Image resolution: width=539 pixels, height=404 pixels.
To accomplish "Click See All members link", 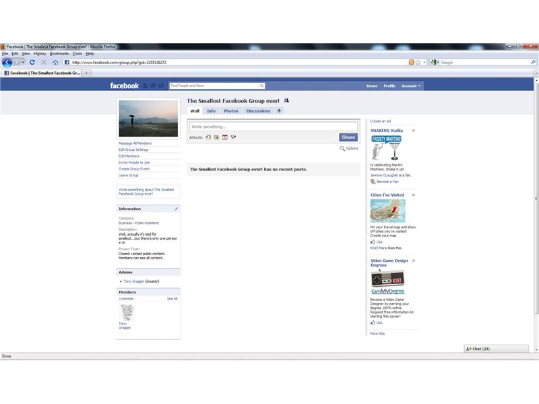I will click(x=172, y=298).
